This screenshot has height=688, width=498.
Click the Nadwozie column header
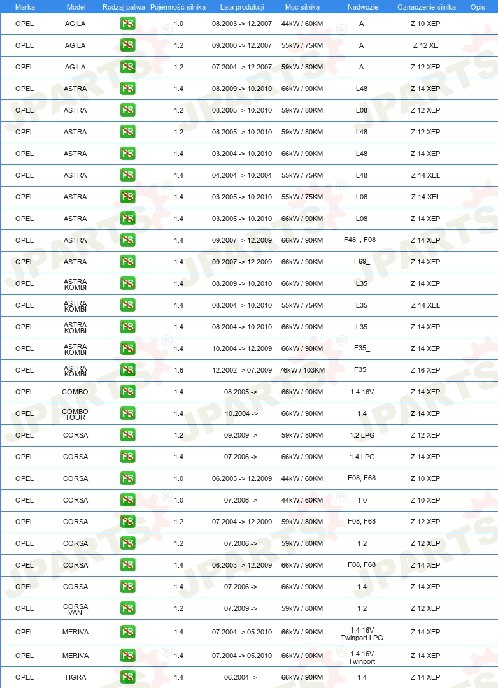coord(363,7)
